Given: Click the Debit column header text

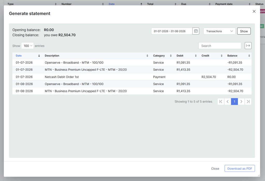Looking at the screenshot, I should (x=180, y=56).
